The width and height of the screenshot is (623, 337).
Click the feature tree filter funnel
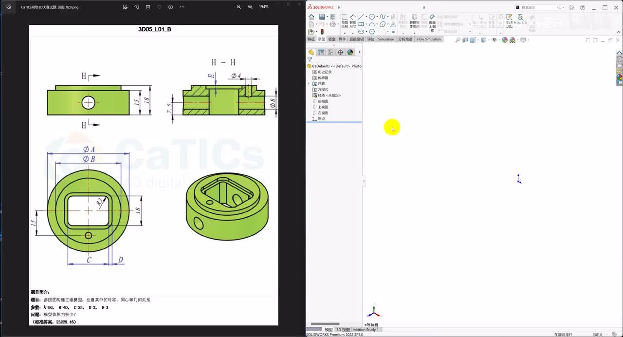(x=310, y=60)
